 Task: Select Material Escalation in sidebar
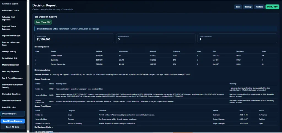pyautogui.click(x=10, y=65)
